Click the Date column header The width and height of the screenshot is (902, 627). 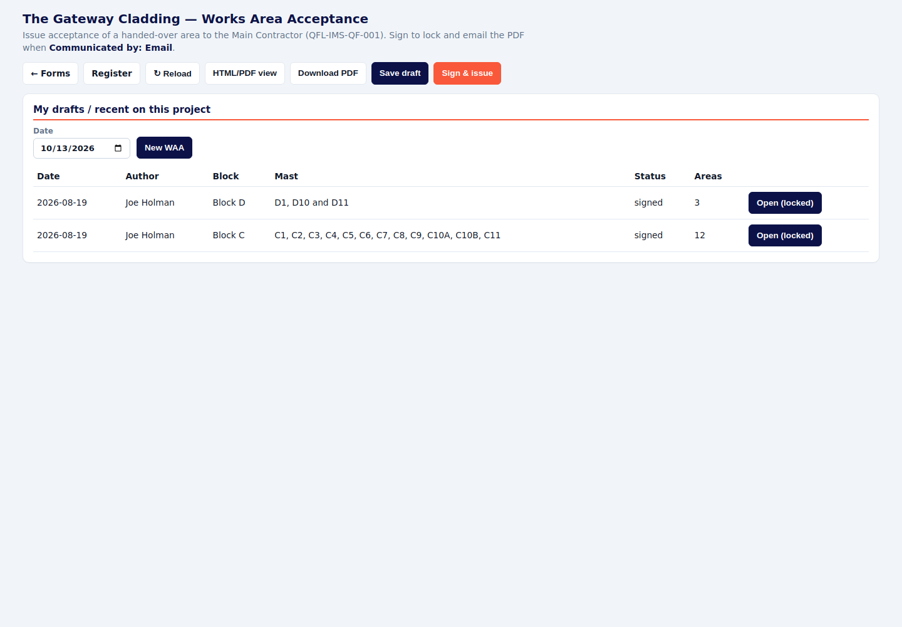(x=48, y=176)
